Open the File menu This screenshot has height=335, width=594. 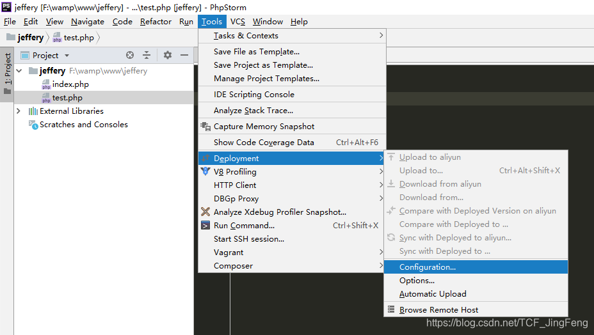(x=10, y=22)
